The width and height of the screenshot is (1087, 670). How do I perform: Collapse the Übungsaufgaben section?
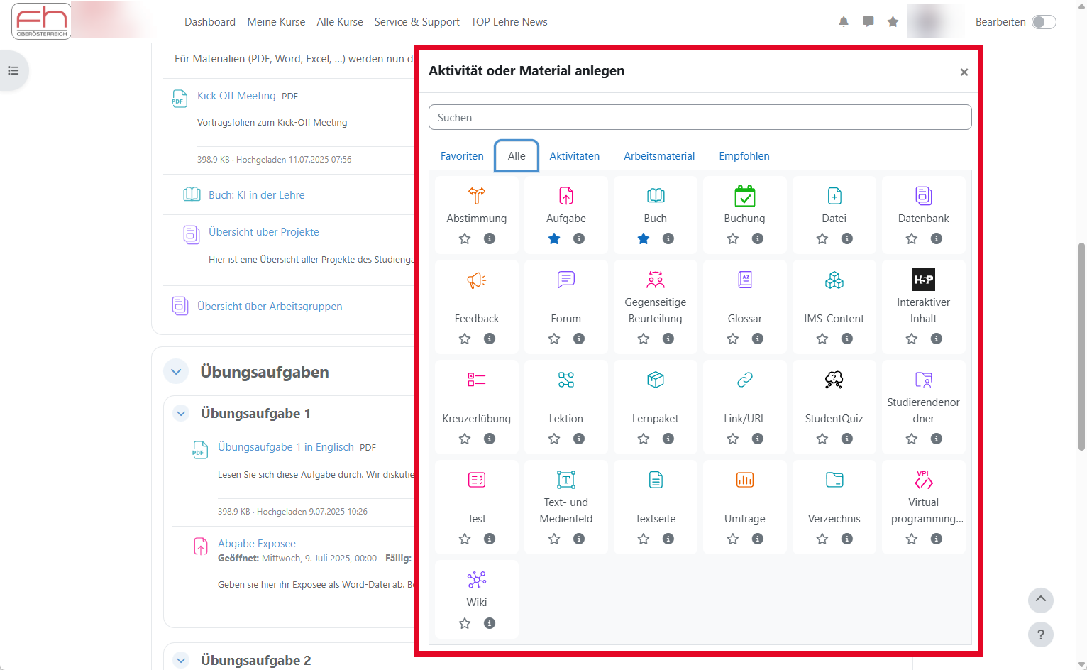[x=176, y=372]
